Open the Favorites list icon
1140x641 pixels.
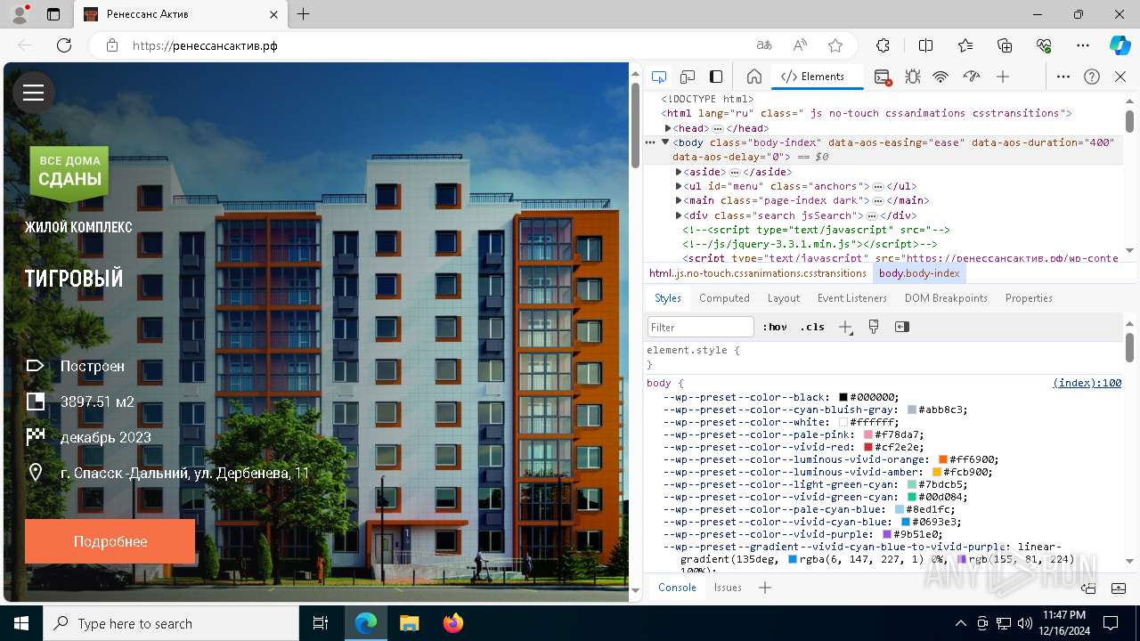pos(965,45)
